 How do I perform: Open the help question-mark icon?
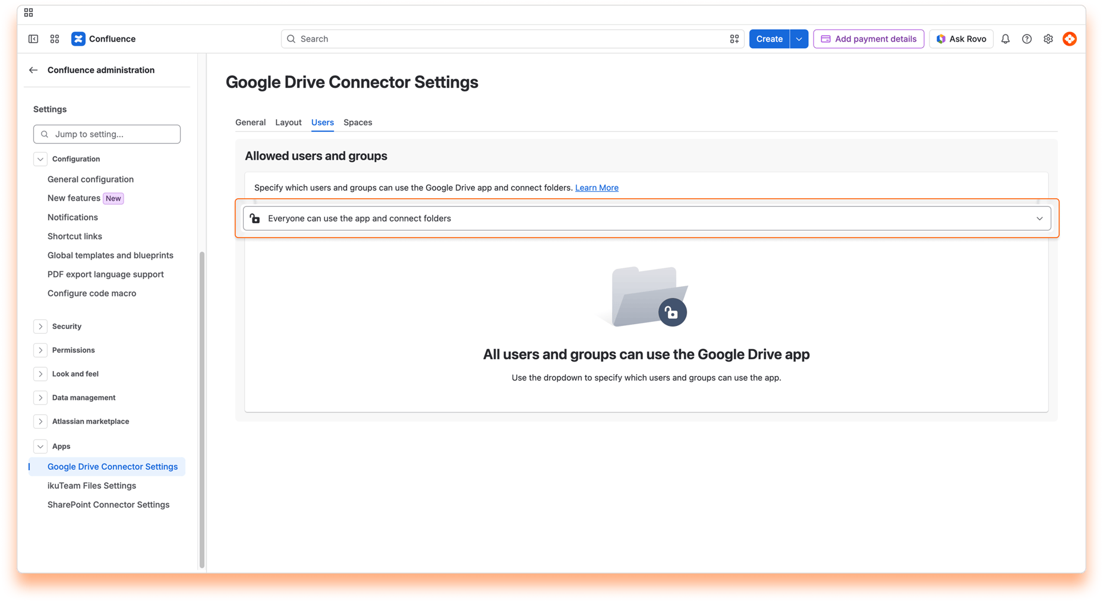[1027, 39]
